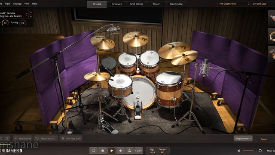Open the MIDI settings indicator

(x=270, y=151)
